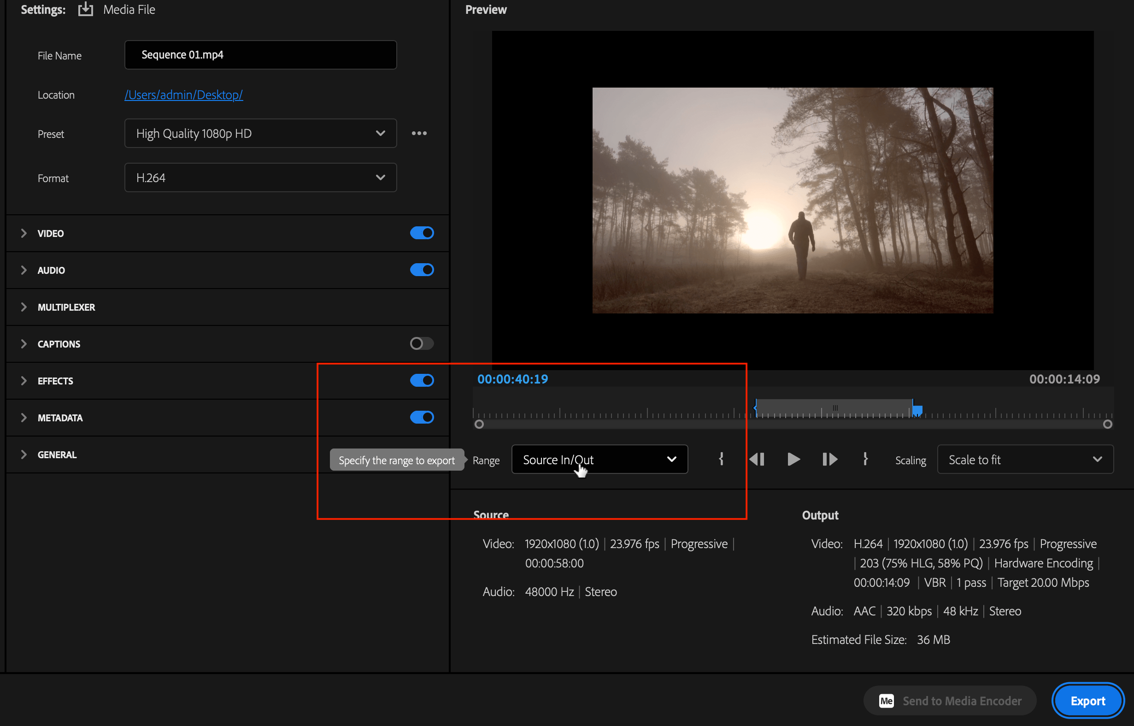Open preset options via the ellipsis icon
1134x726 pixels.
click(419, 133)
